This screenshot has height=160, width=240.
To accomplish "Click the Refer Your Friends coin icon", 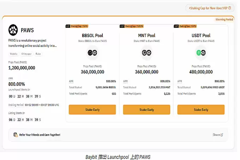I will pyautogui.click(x=16, y=135).
